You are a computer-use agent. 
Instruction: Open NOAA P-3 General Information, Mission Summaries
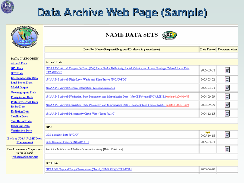pyautogui.click(x=80, y=88)
